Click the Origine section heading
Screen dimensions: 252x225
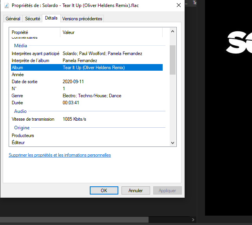(x=22, y=128)
